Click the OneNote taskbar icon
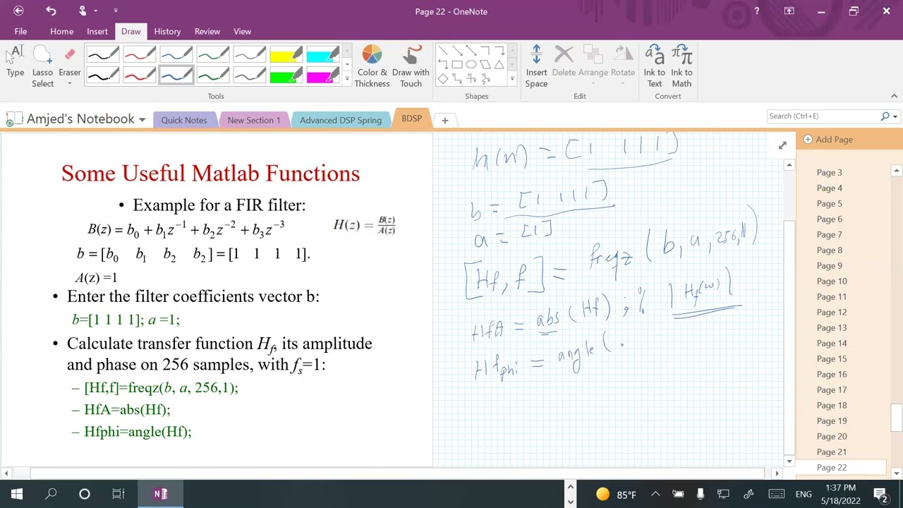Screen dimensions: 903x508 (x=160, y=494)
